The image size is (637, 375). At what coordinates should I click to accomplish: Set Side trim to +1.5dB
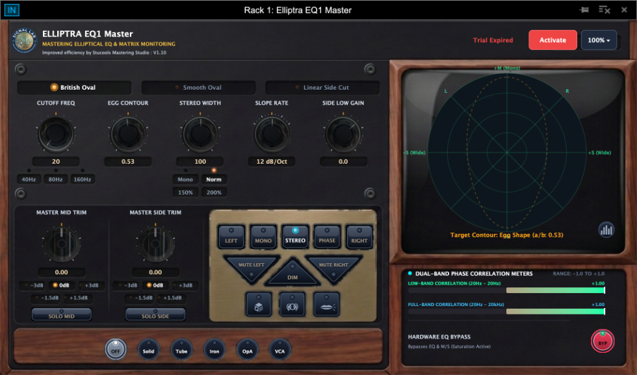pyautogui.click(x=172, y=298)
